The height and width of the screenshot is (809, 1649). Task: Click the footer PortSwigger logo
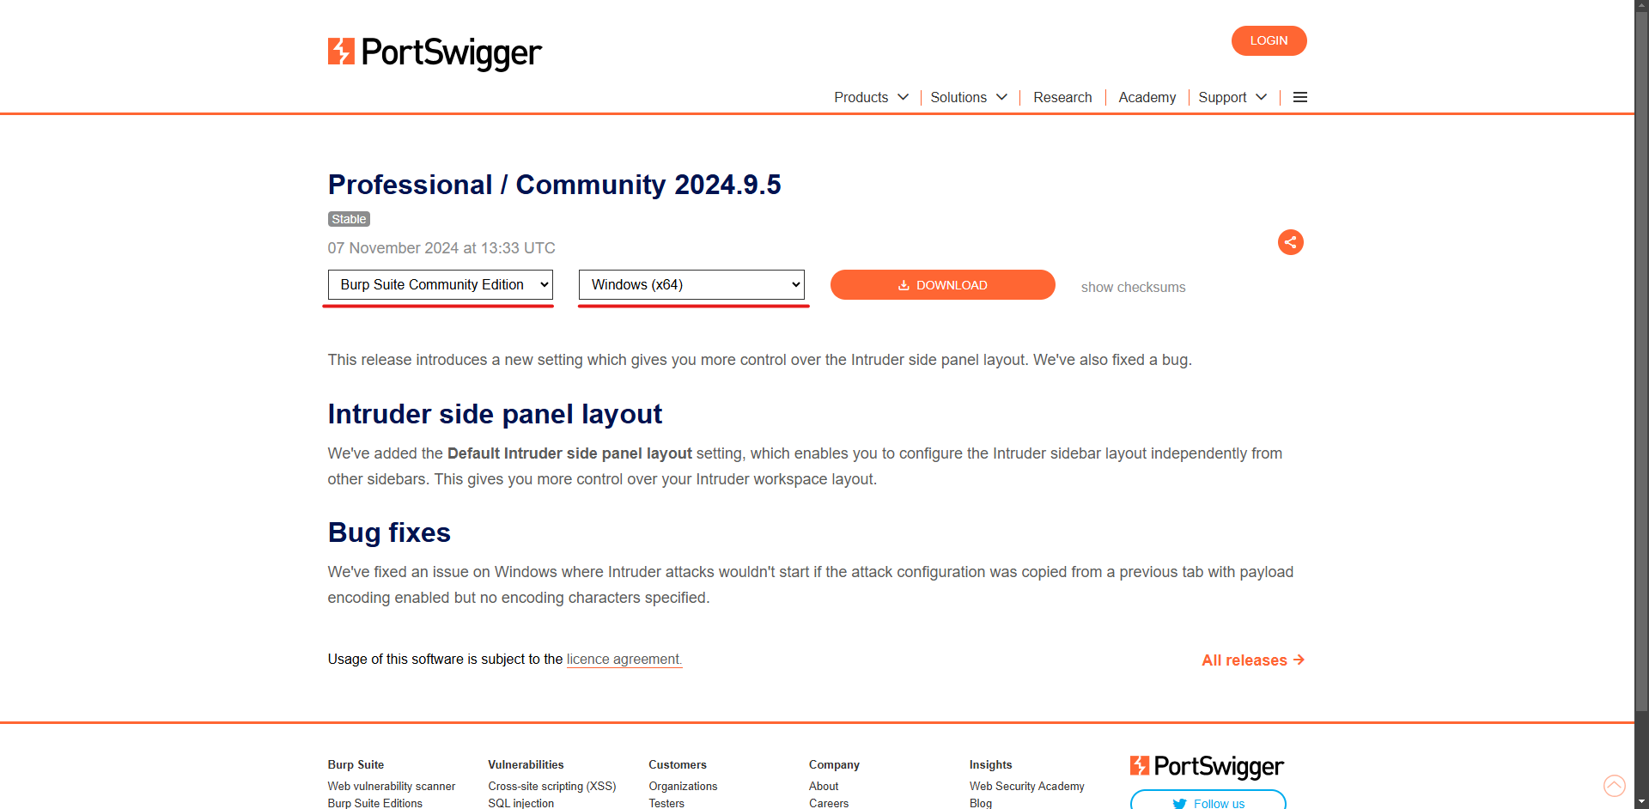click(1207, 766)
